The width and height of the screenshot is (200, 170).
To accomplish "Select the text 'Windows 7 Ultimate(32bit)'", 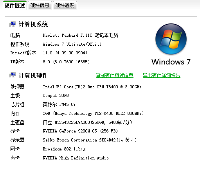I will click(72, 44).
